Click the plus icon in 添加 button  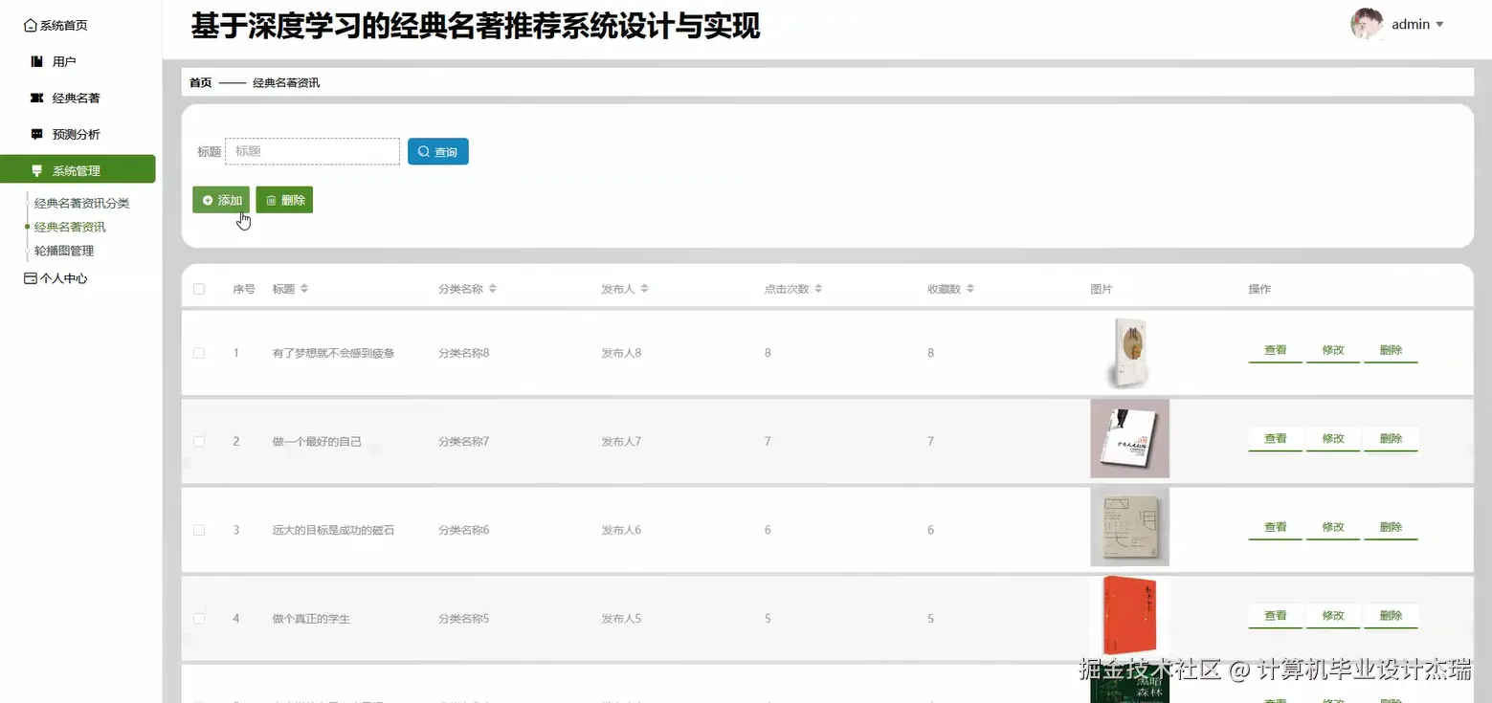(x=208, y=200)
